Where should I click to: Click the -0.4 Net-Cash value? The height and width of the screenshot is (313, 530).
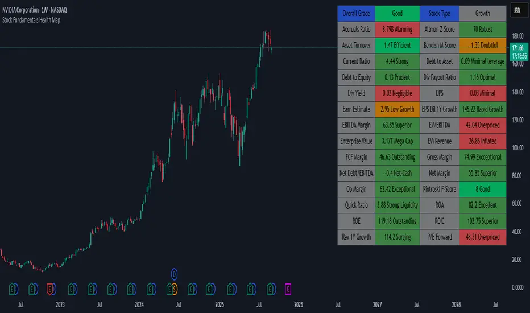tap(397, 173)
